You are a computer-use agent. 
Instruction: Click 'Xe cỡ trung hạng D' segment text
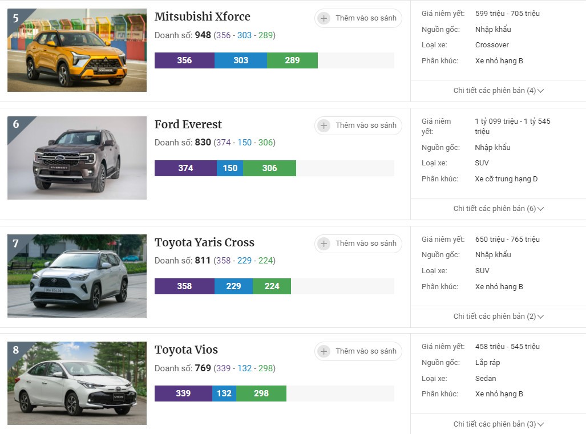click(x=506, y=179)
